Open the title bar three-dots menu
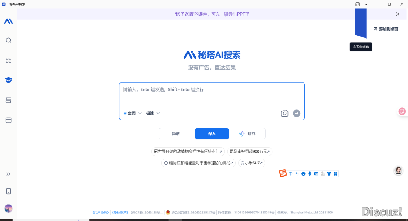408x221 pixels. (x=366, y=4)
